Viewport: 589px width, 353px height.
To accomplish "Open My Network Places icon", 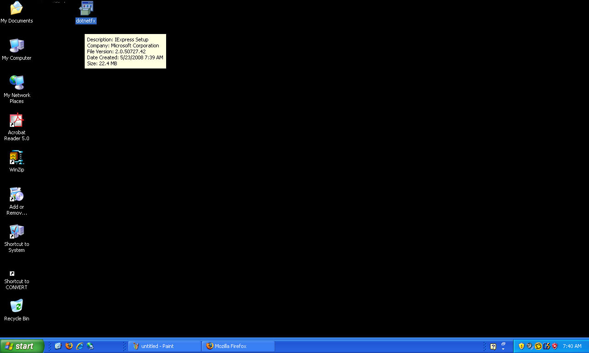I will [17, 83].
